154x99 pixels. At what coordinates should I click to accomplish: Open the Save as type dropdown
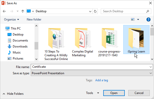(92, 73)
